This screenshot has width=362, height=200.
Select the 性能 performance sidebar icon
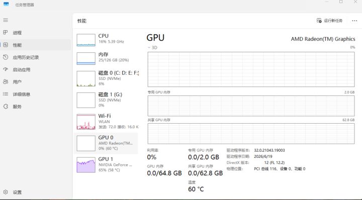[x=6, y=45]
